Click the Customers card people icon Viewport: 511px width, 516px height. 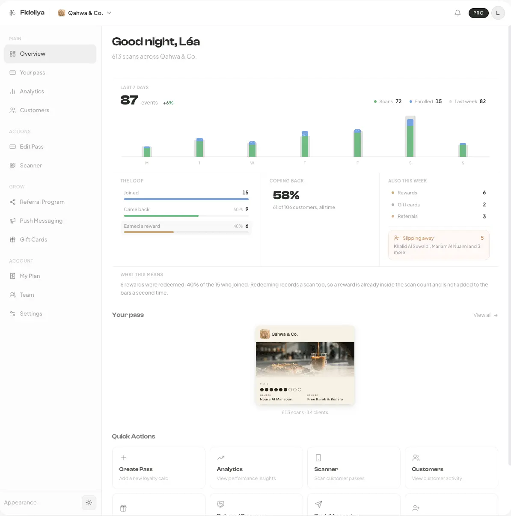(x=416, y=458)
